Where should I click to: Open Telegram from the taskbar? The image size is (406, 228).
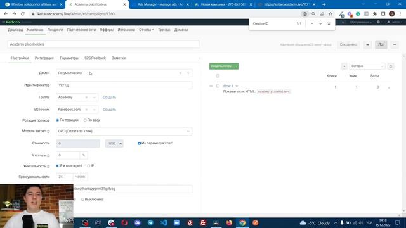[x=150, y=222]
